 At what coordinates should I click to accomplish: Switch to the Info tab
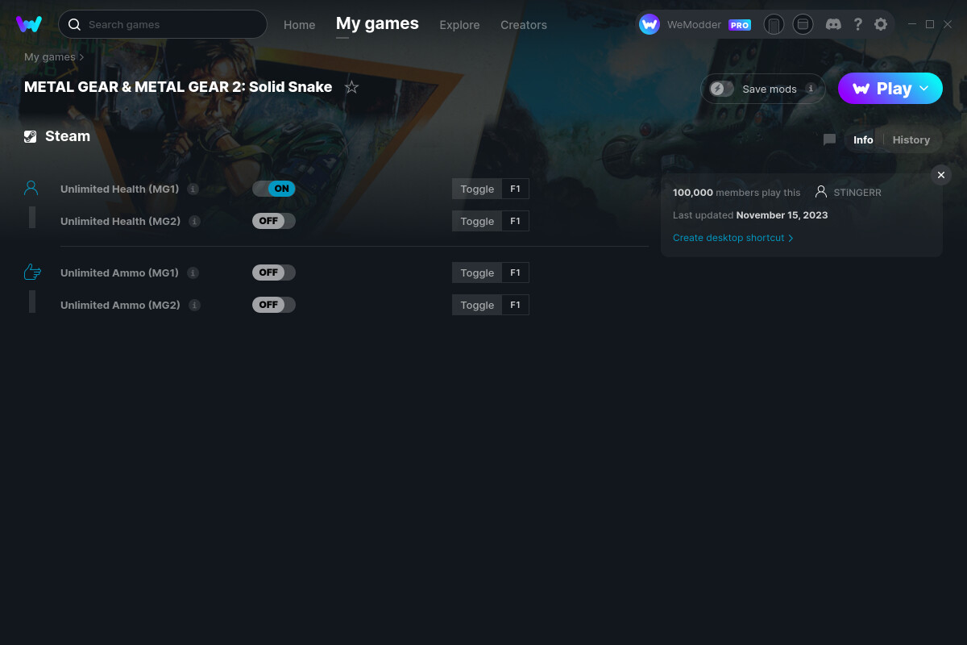[x=863, y=139]
